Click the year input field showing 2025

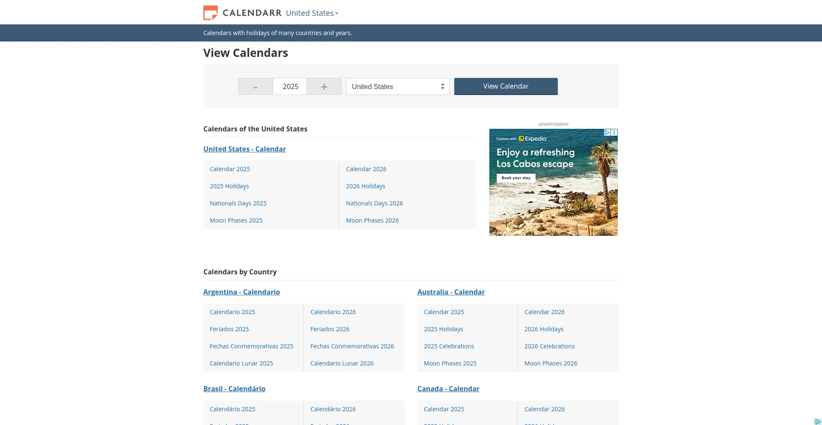tap(290, 86)
